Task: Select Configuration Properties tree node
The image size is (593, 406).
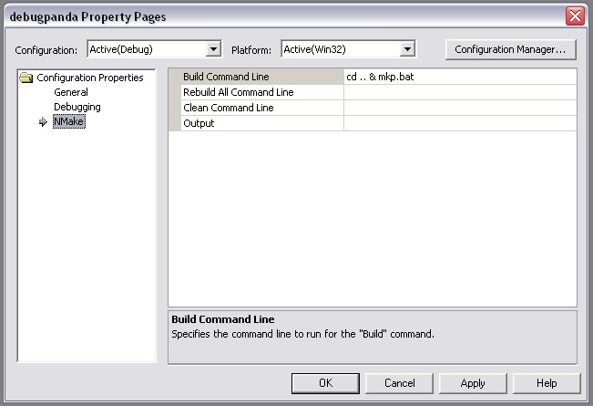Action: coord(90,78)
